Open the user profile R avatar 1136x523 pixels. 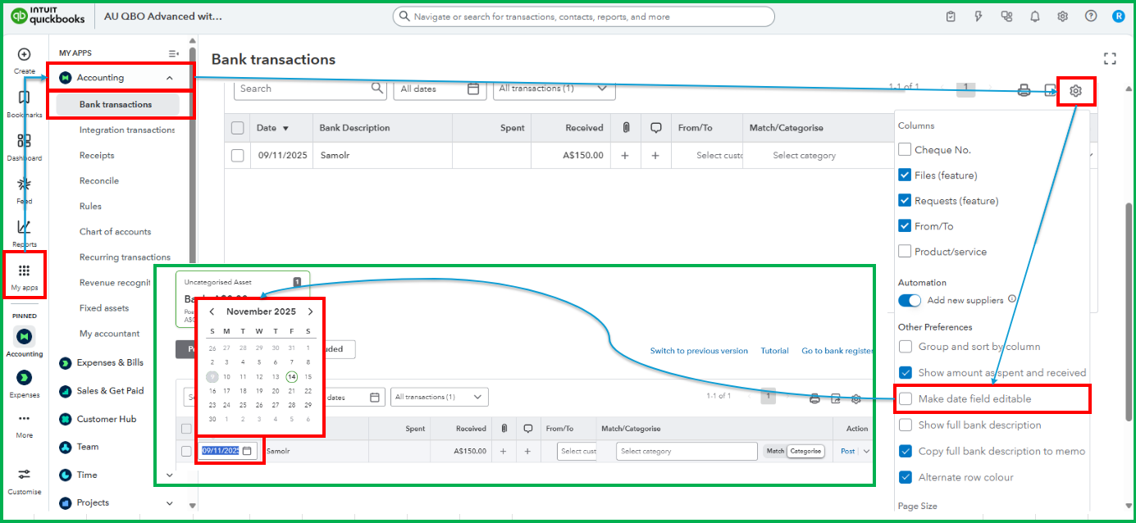coord(1118,16)
